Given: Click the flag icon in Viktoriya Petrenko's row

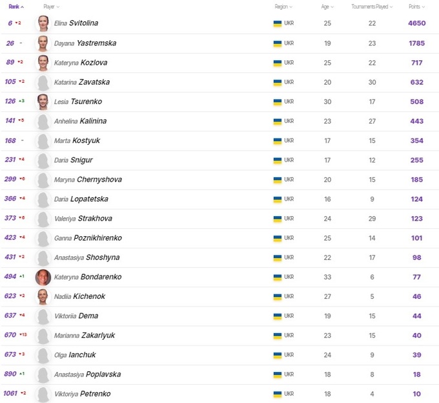Looking at the screenshot, I should pyautogui.click(x=278, y=394).
